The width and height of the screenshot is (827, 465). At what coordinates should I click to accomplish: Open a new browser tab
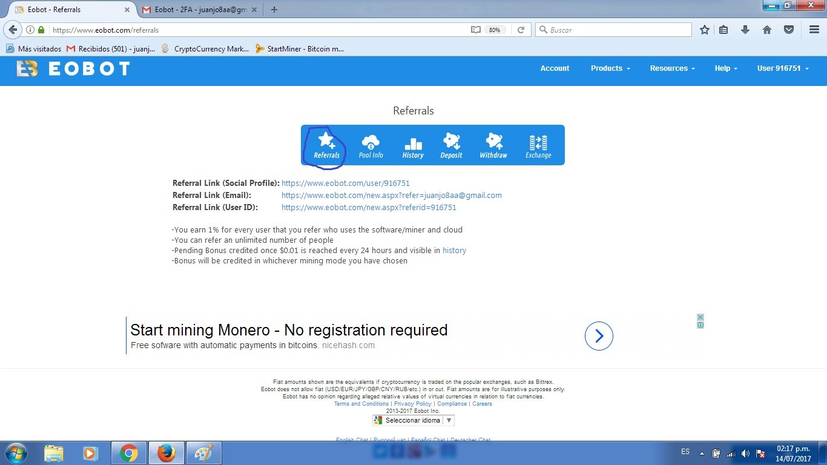click(x=274, y=10)
